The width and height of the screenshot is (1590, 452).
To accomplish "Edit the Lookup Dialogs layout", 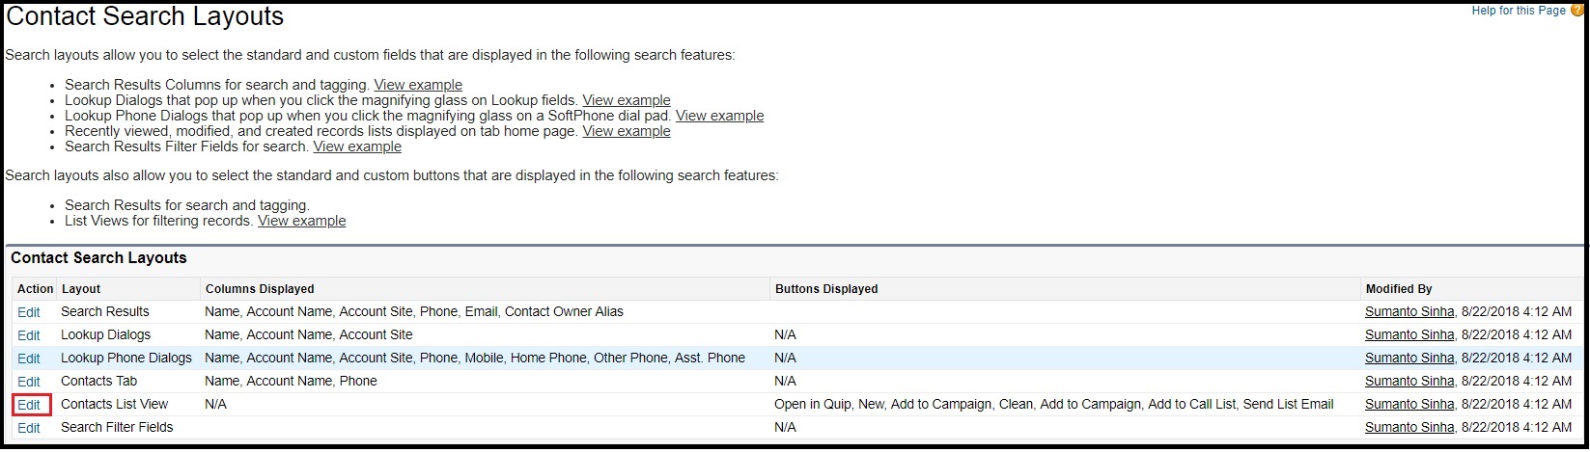I will point(29,335).
